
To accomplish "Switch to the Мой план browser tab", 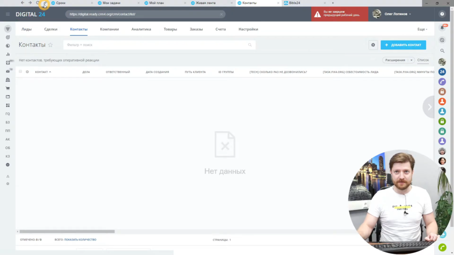I will [165, 3].
